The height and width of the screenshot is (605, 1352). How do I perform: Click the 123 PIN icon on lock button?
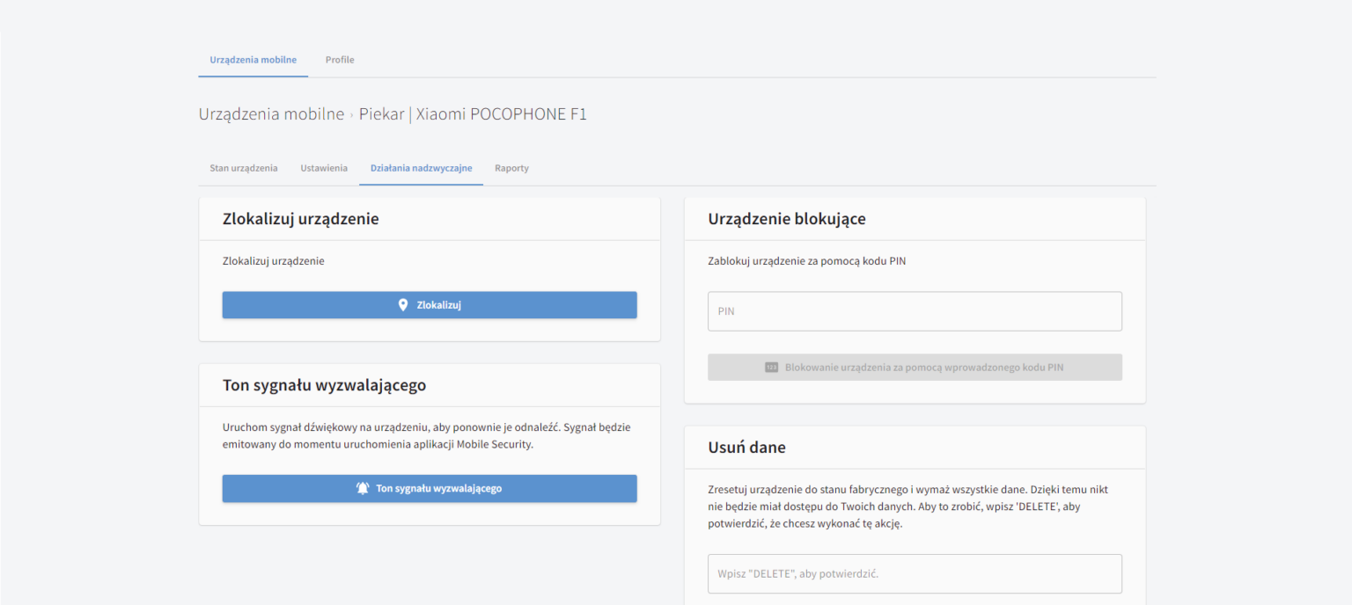tap(771, 368)
